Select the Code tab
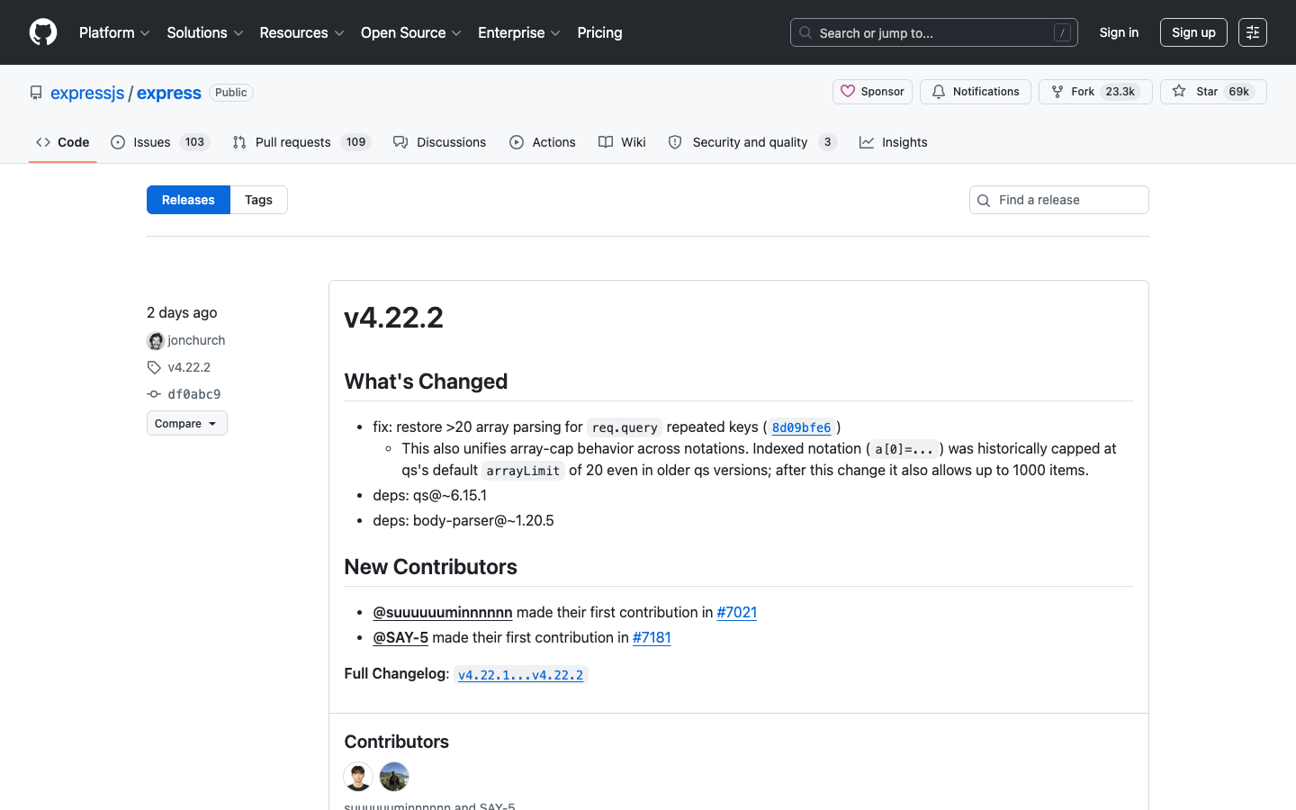The height and width of the screenshot is (810, 1296). coord(62,142)
